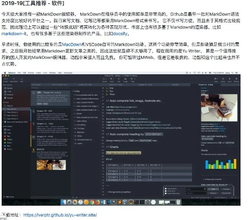Collapse the '1 Editing' outline heading
This screenshot has height=220, width=251.
point(73,91)
